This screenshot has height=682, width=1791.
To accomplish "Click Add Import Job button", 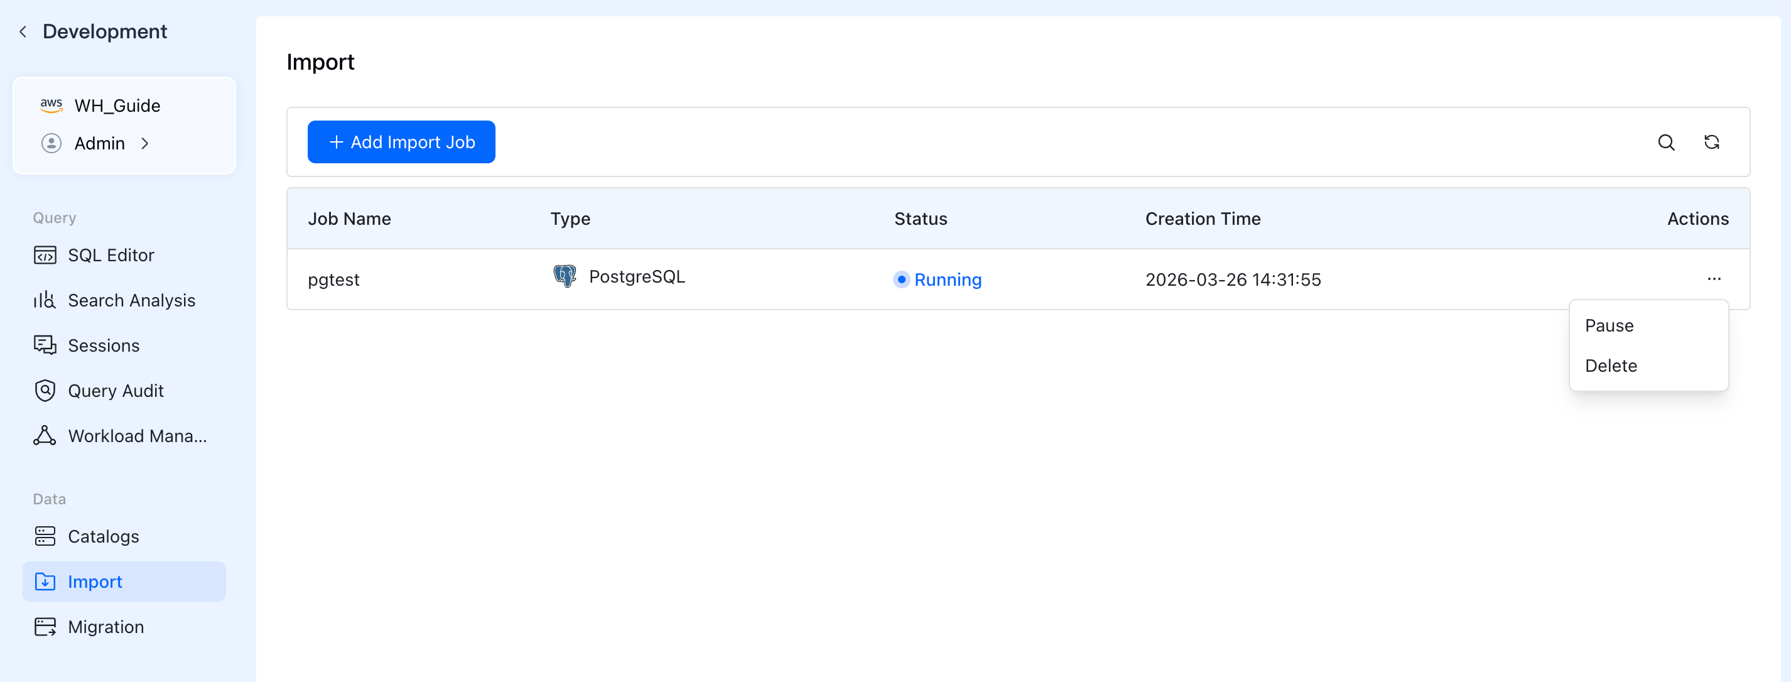I will [401, 142].
